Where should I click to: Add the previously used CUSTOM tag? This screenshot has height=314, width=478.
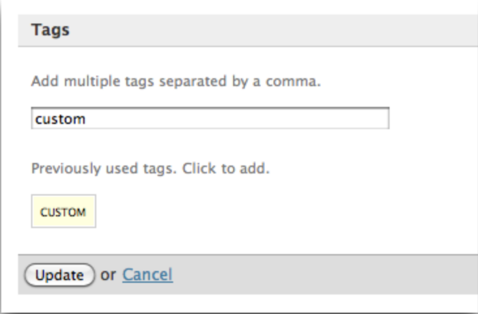(x=64, y=212)
